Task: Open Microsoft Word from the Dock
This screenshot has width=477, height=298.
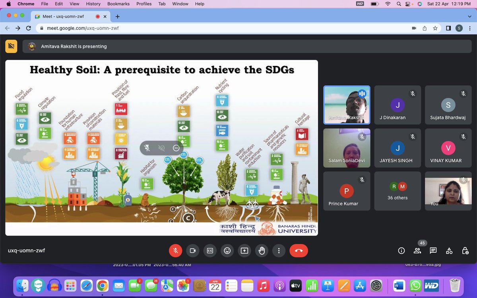Action: point(399,285)
